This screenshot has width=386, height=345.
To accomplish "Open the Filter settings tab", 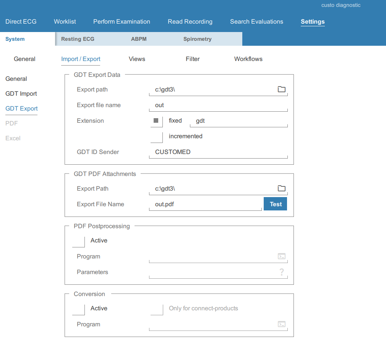I will point(193,59).
